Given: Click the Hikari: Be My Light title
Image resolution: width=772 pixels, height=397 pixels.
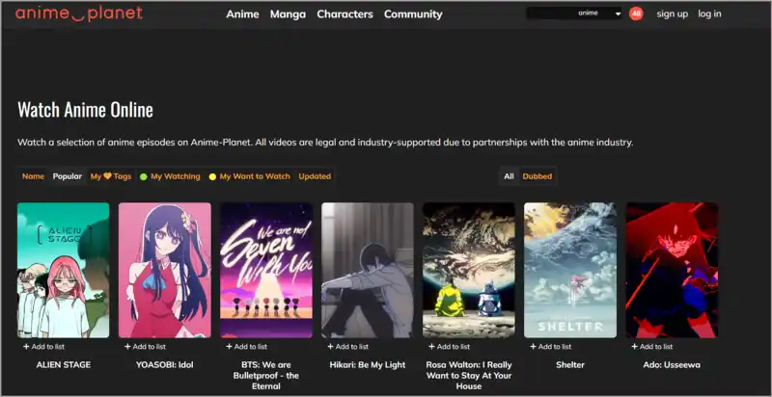Looking at the screenshot, I should coord(368,365).
